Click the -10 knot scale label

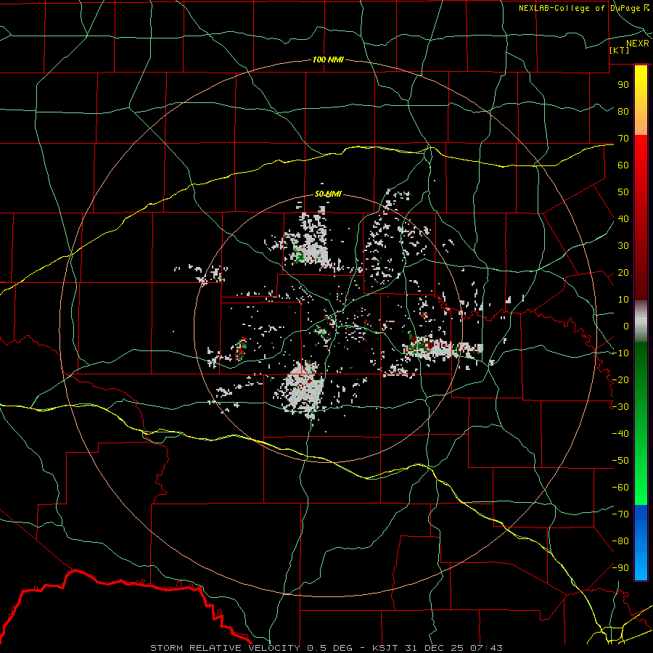point(620,353)
